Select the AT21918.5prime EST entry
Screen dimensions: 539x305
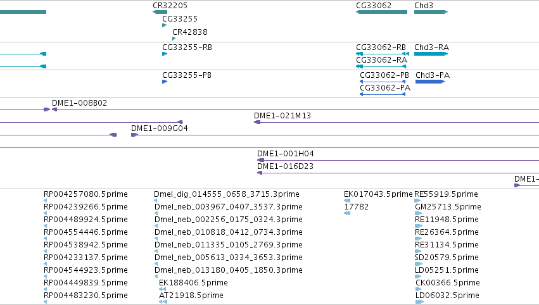pos(191,296)
